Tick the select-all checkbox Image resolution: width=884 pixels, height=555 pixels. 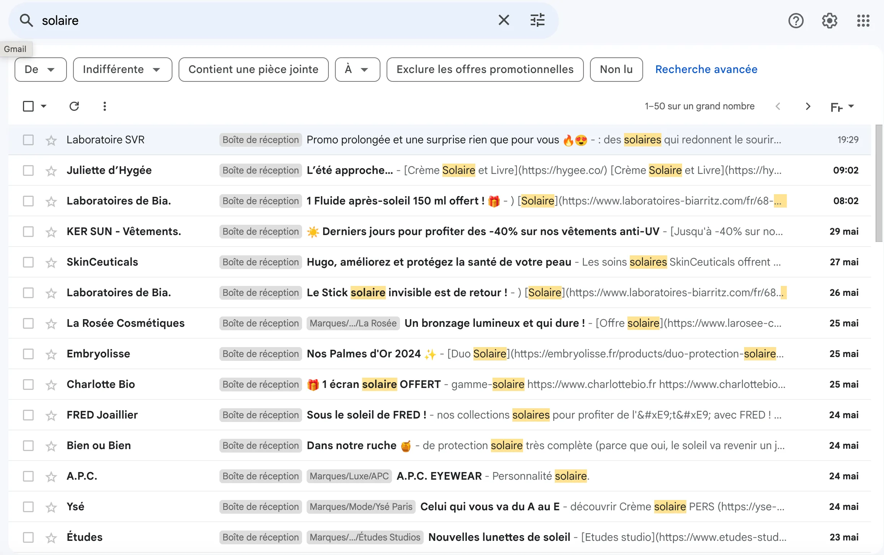(x=28, y=106)
